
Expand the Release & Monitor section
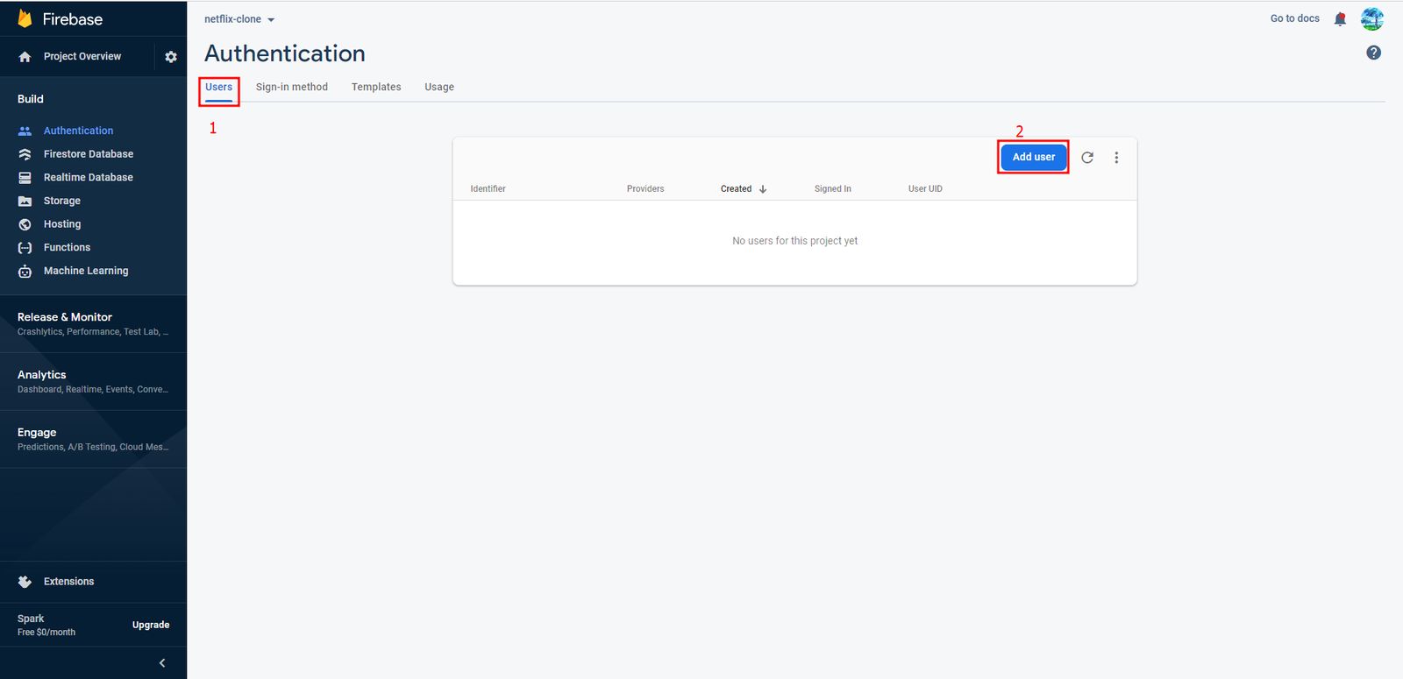[93, 323]
